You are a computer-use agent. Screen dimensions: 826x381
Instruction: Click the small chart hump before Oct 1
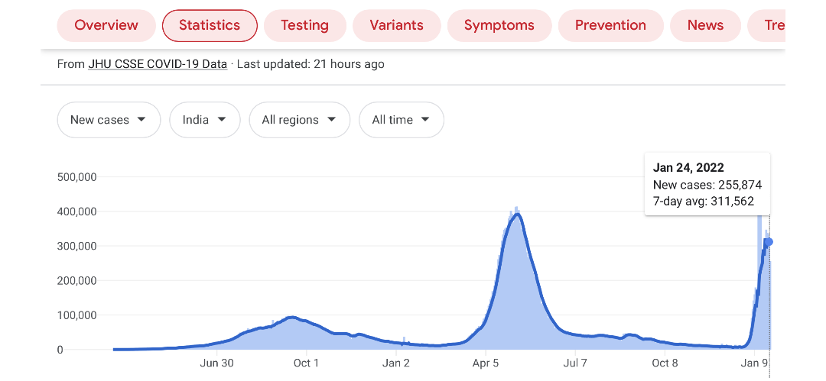[291, 321]
